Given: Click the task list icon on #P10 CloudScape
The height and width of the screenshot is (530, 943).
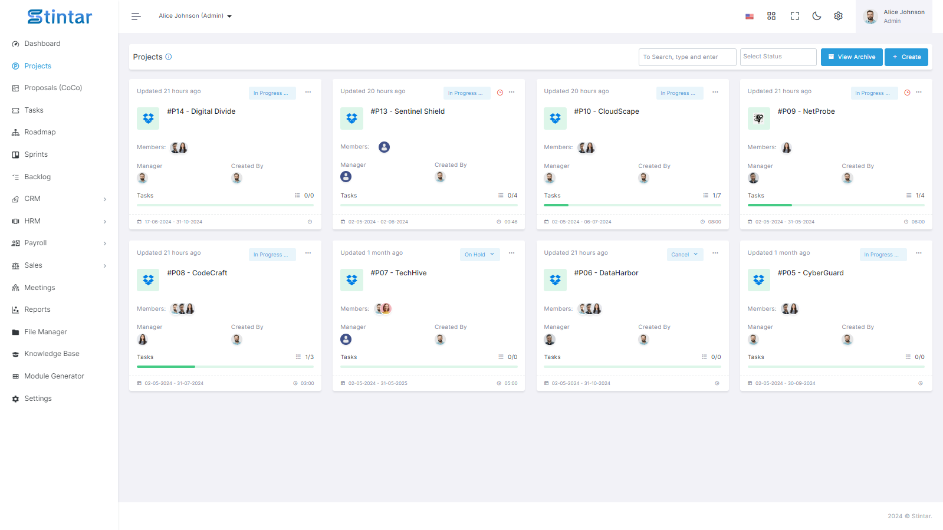Looking at the screenshot, I should pyautogui.click(x=705, y=195).
